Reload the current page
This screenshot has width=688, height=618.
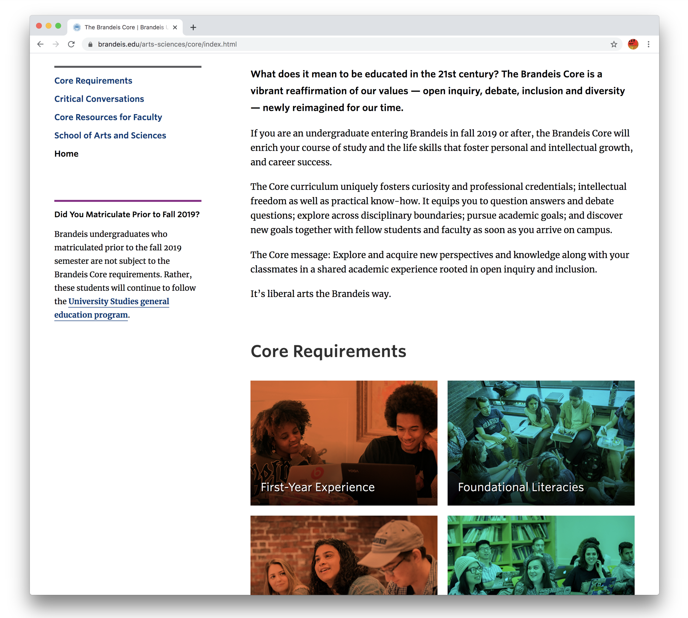pos(71,44)
